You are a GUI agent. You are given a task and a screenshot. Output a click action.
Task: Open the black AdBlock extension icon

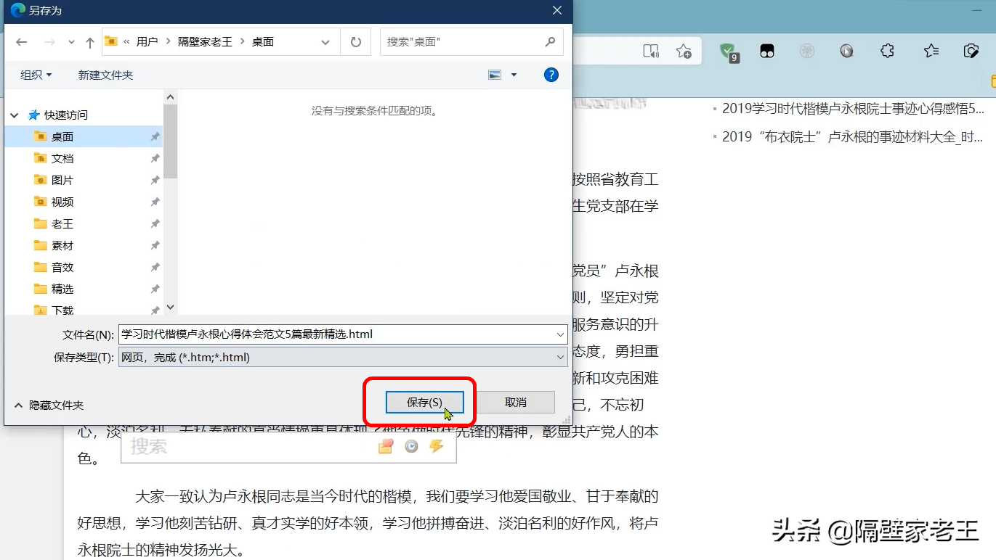(x=766, y=51)
